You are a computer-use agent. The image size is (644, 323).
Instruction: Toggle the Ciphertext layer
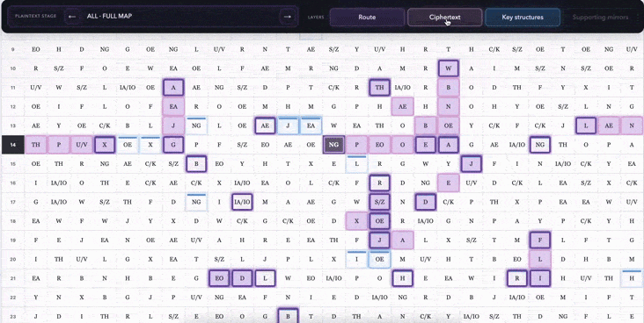[445, 18]
